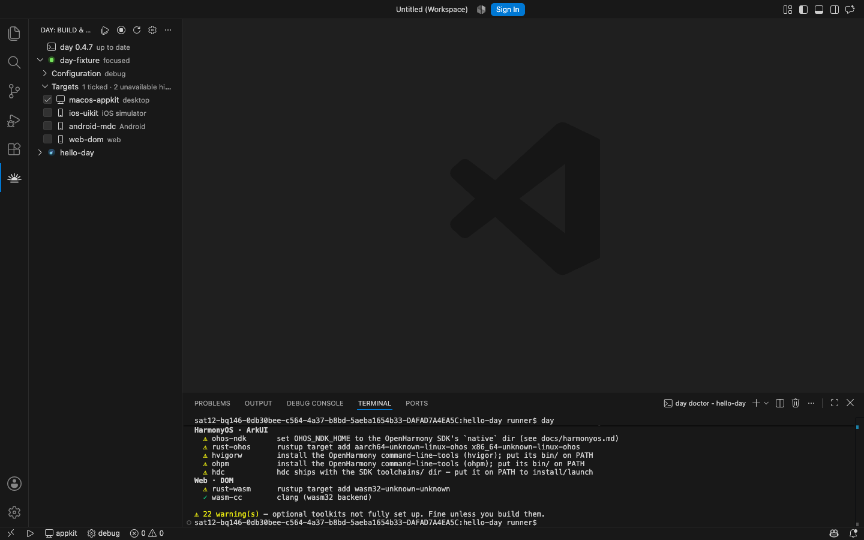
Task: Click the terminal icon beside day 0.4.7
Action: point(52,47)
